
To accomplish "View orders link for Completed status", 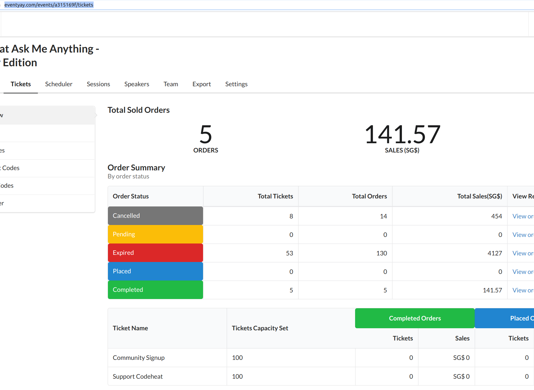I will [523, 290].
